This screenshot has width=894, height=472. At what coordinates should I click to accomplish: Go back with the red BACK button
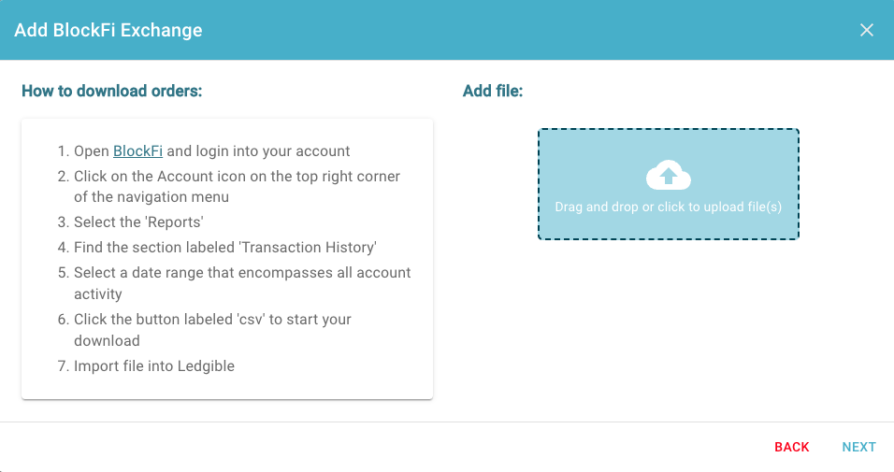click(x=791, y=447)
